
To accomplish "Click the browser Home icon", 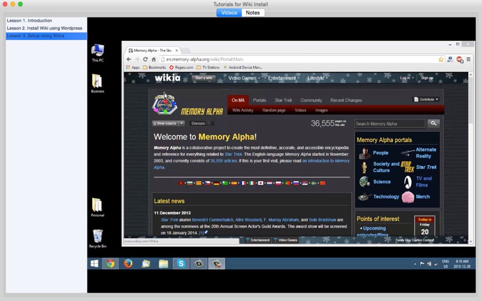I will point(154,59).
